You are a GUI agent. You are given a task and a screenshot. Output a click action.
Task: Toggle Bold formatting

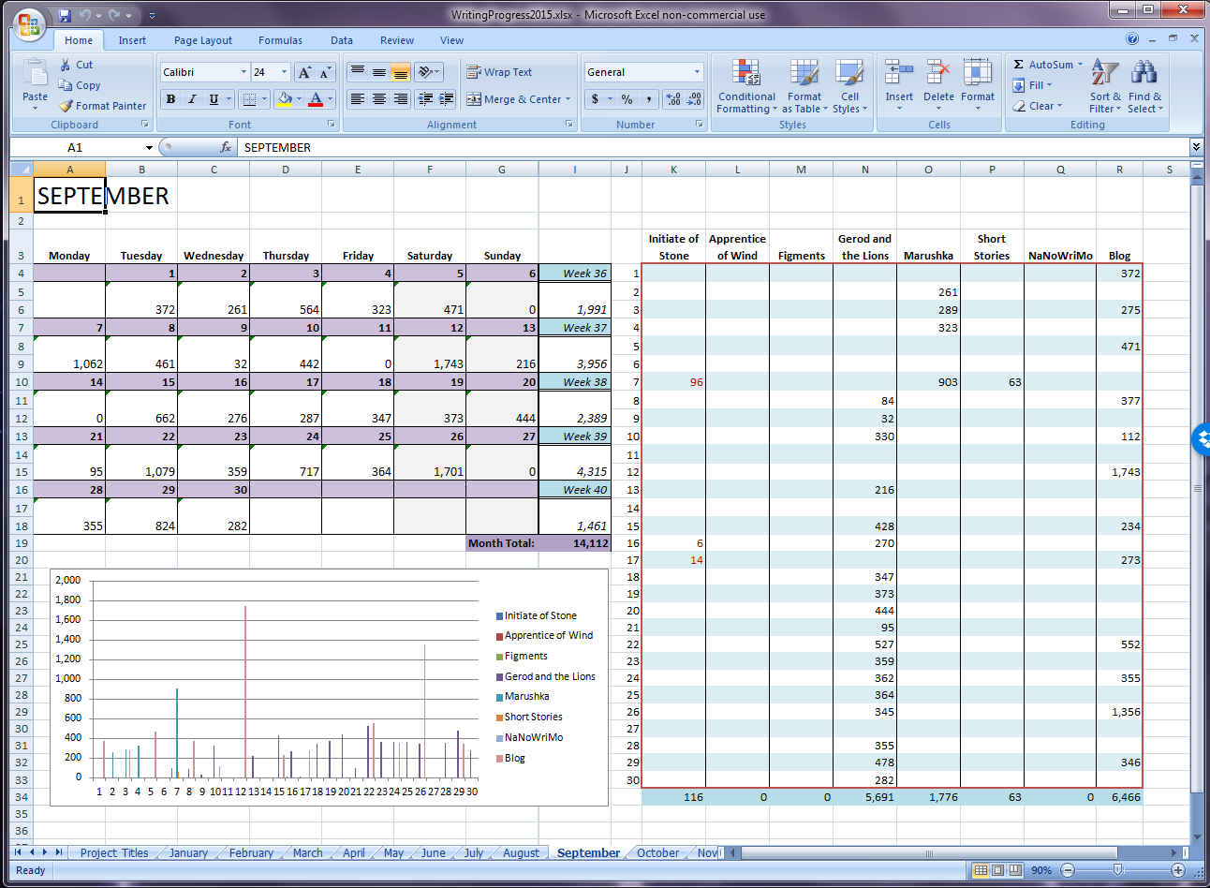(x=170, y=99)
